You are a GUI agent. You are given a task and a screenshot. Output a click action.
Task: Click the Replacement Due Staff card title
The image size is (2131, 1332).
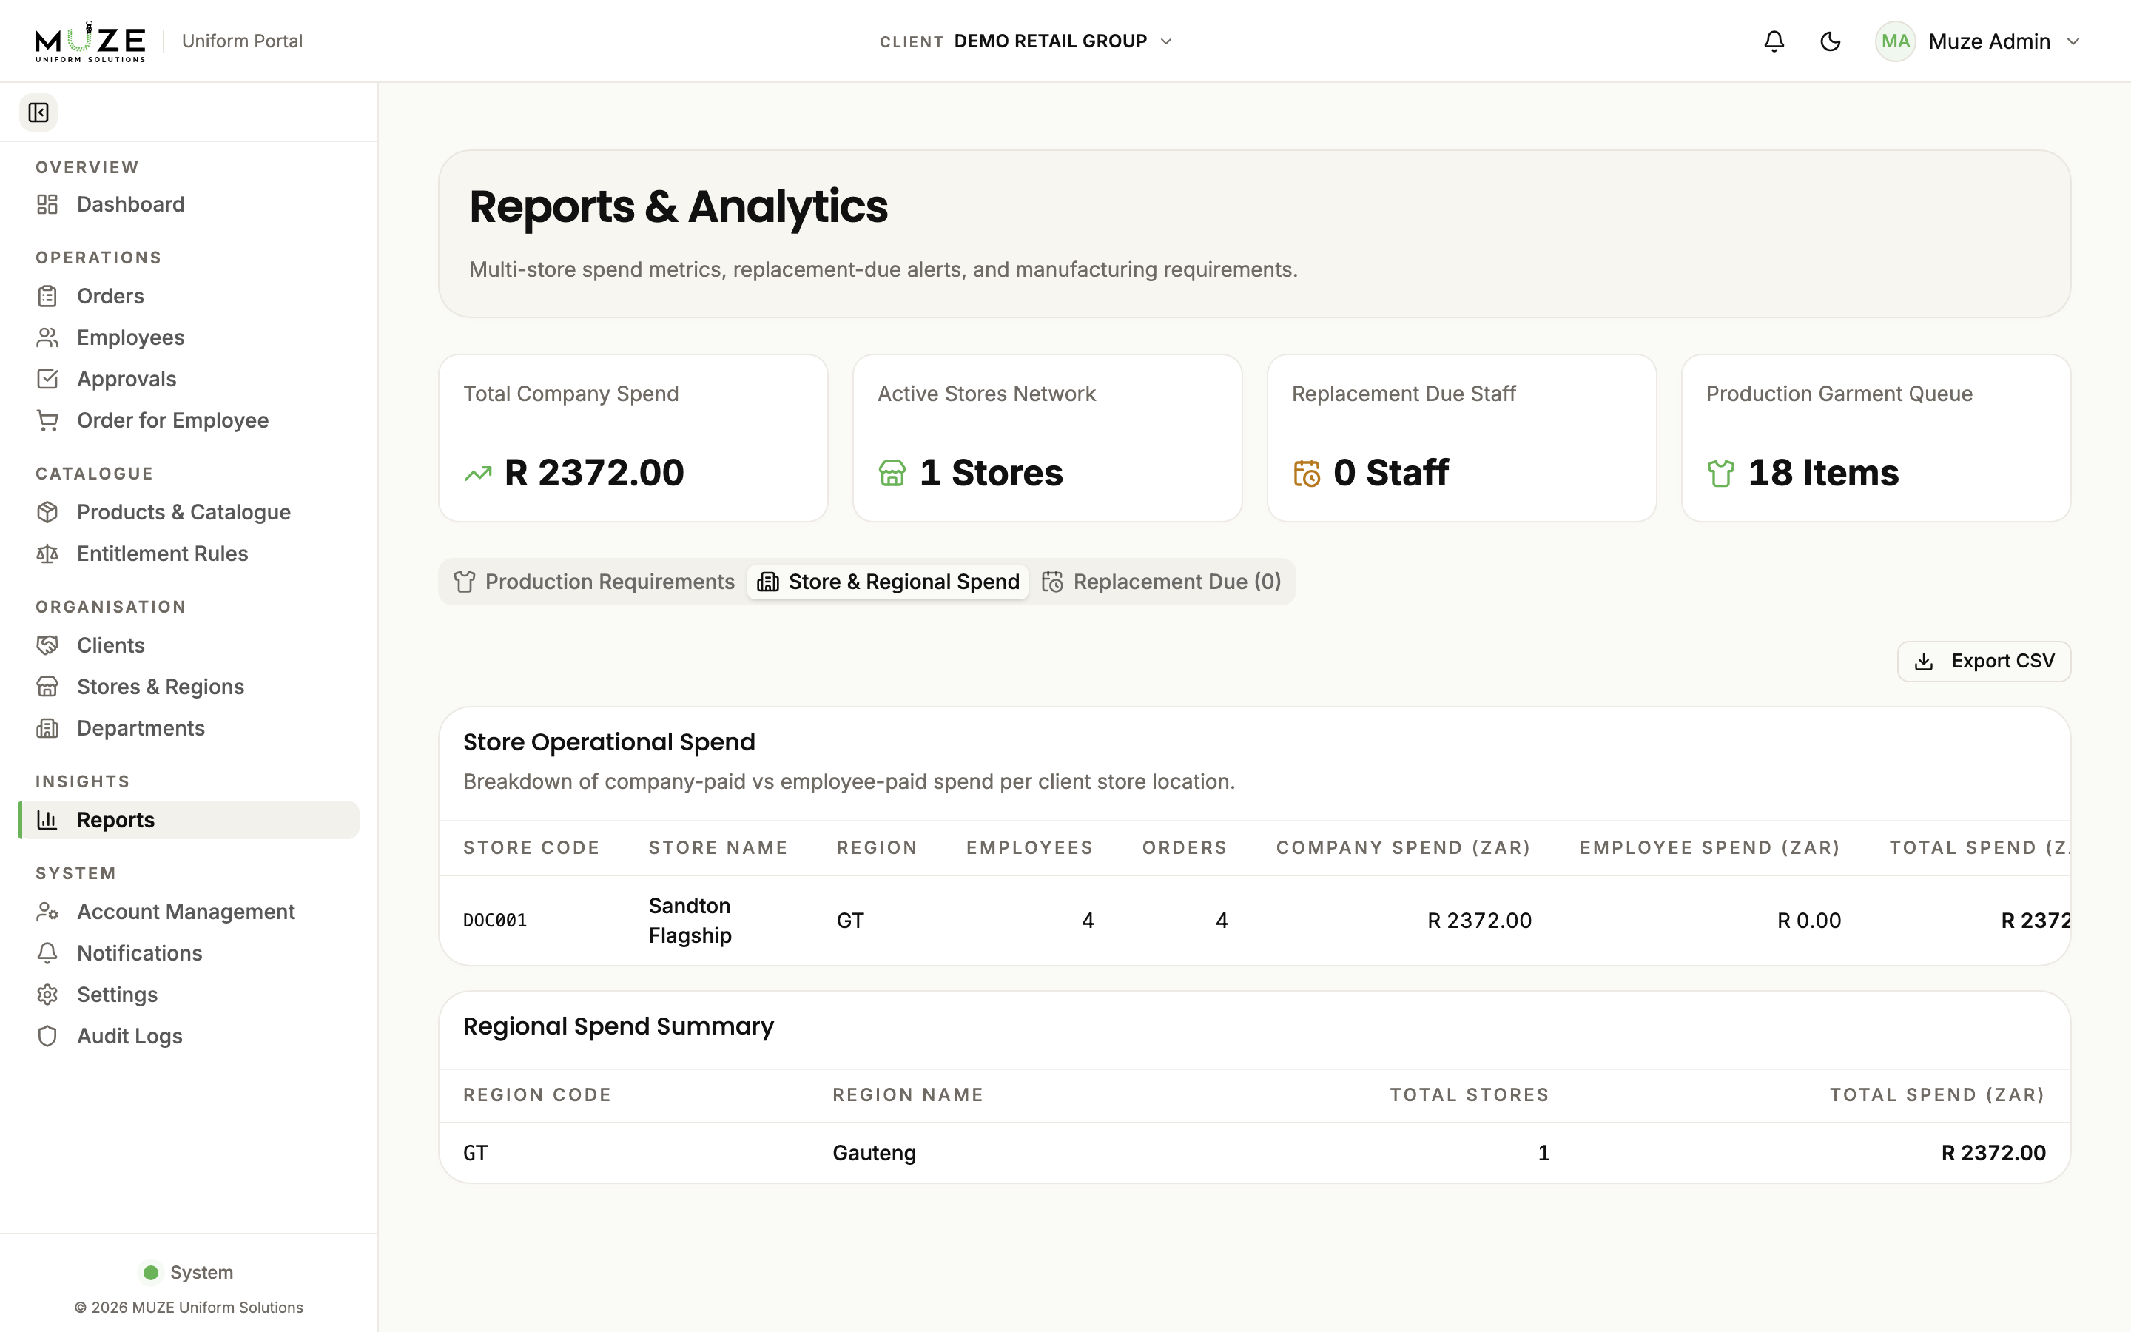[1404, 394]
